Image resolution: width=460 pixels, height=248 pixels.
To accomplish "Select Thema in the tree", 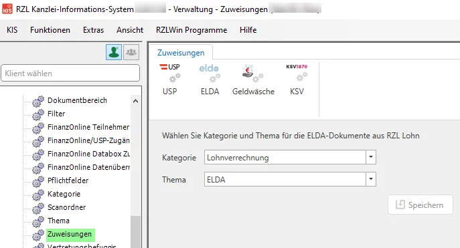I will coord(59,221).
